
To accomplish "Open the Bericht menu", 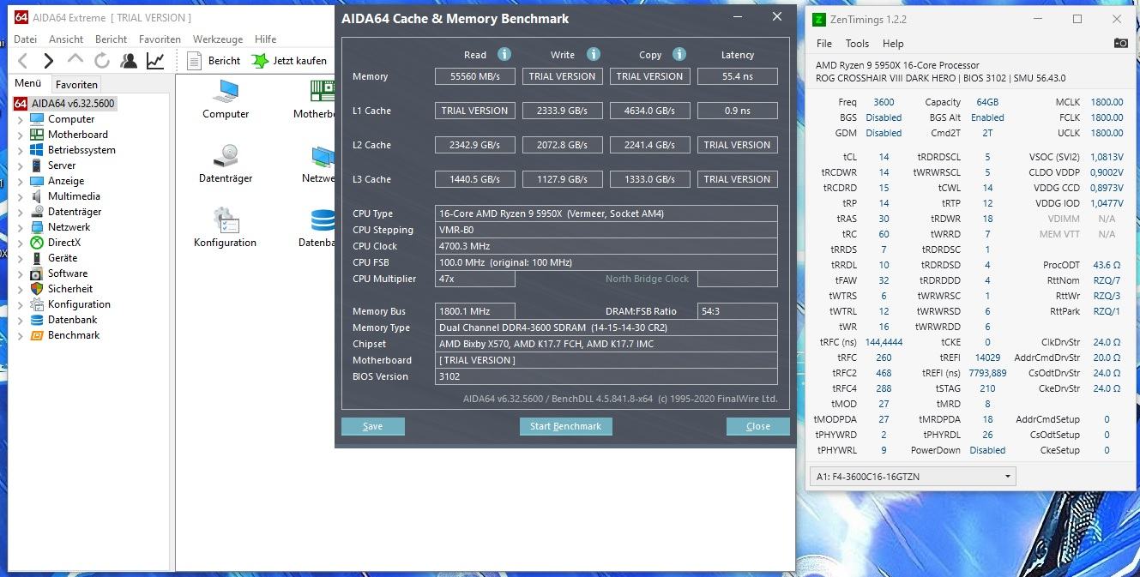I will tap(112, 39).
